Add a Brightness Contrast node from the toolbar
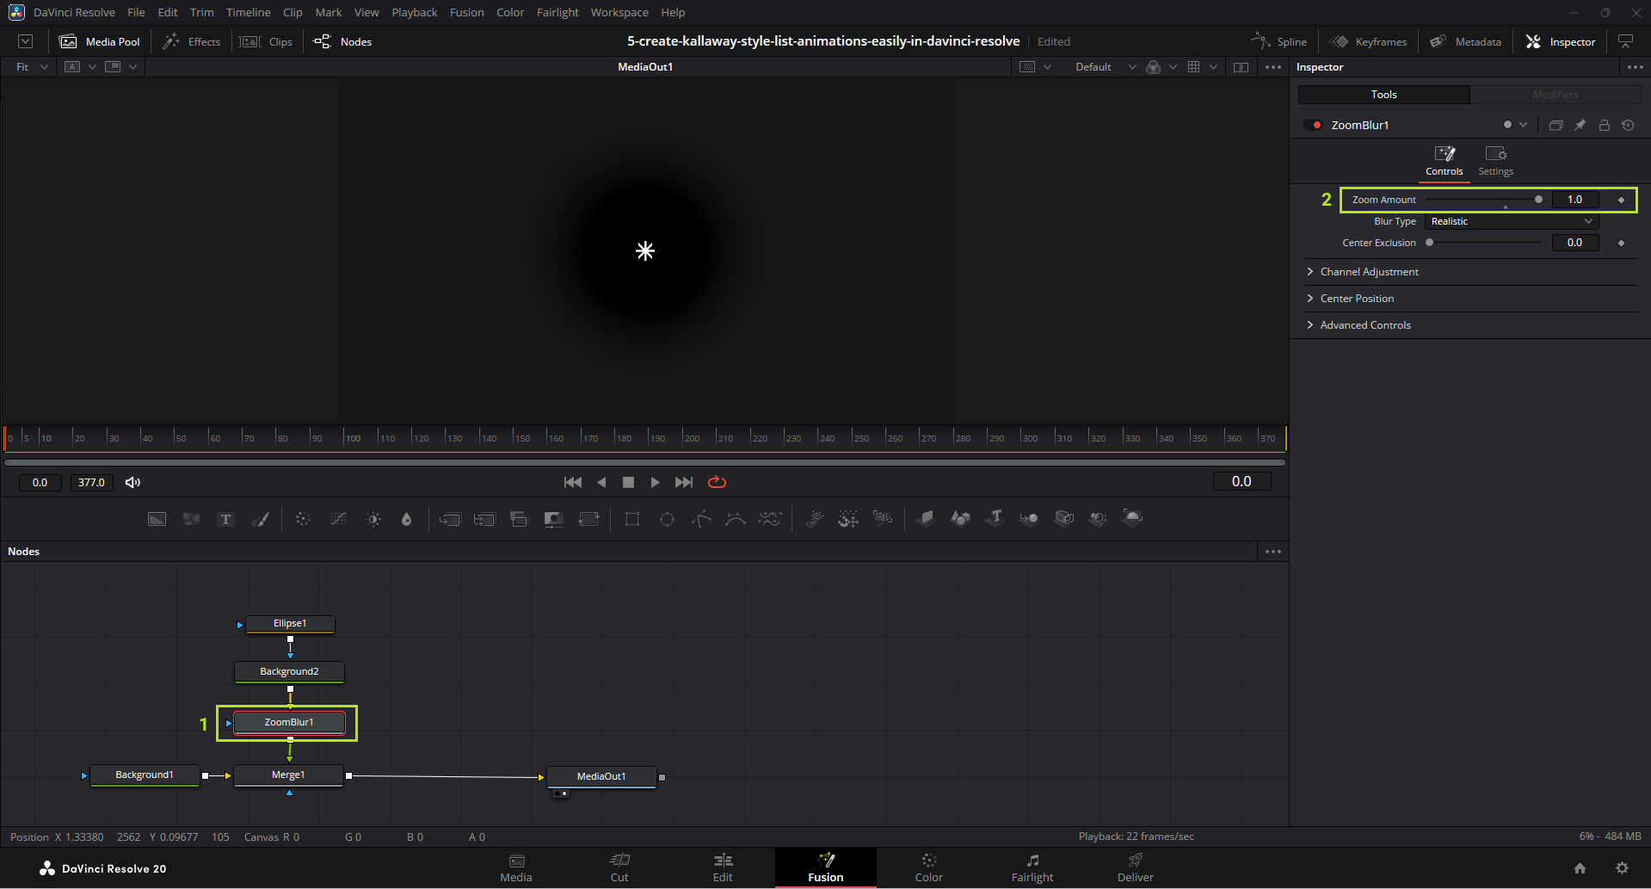Image resolution: width=1651 pixels, height=889 pixels. [373, 519]
